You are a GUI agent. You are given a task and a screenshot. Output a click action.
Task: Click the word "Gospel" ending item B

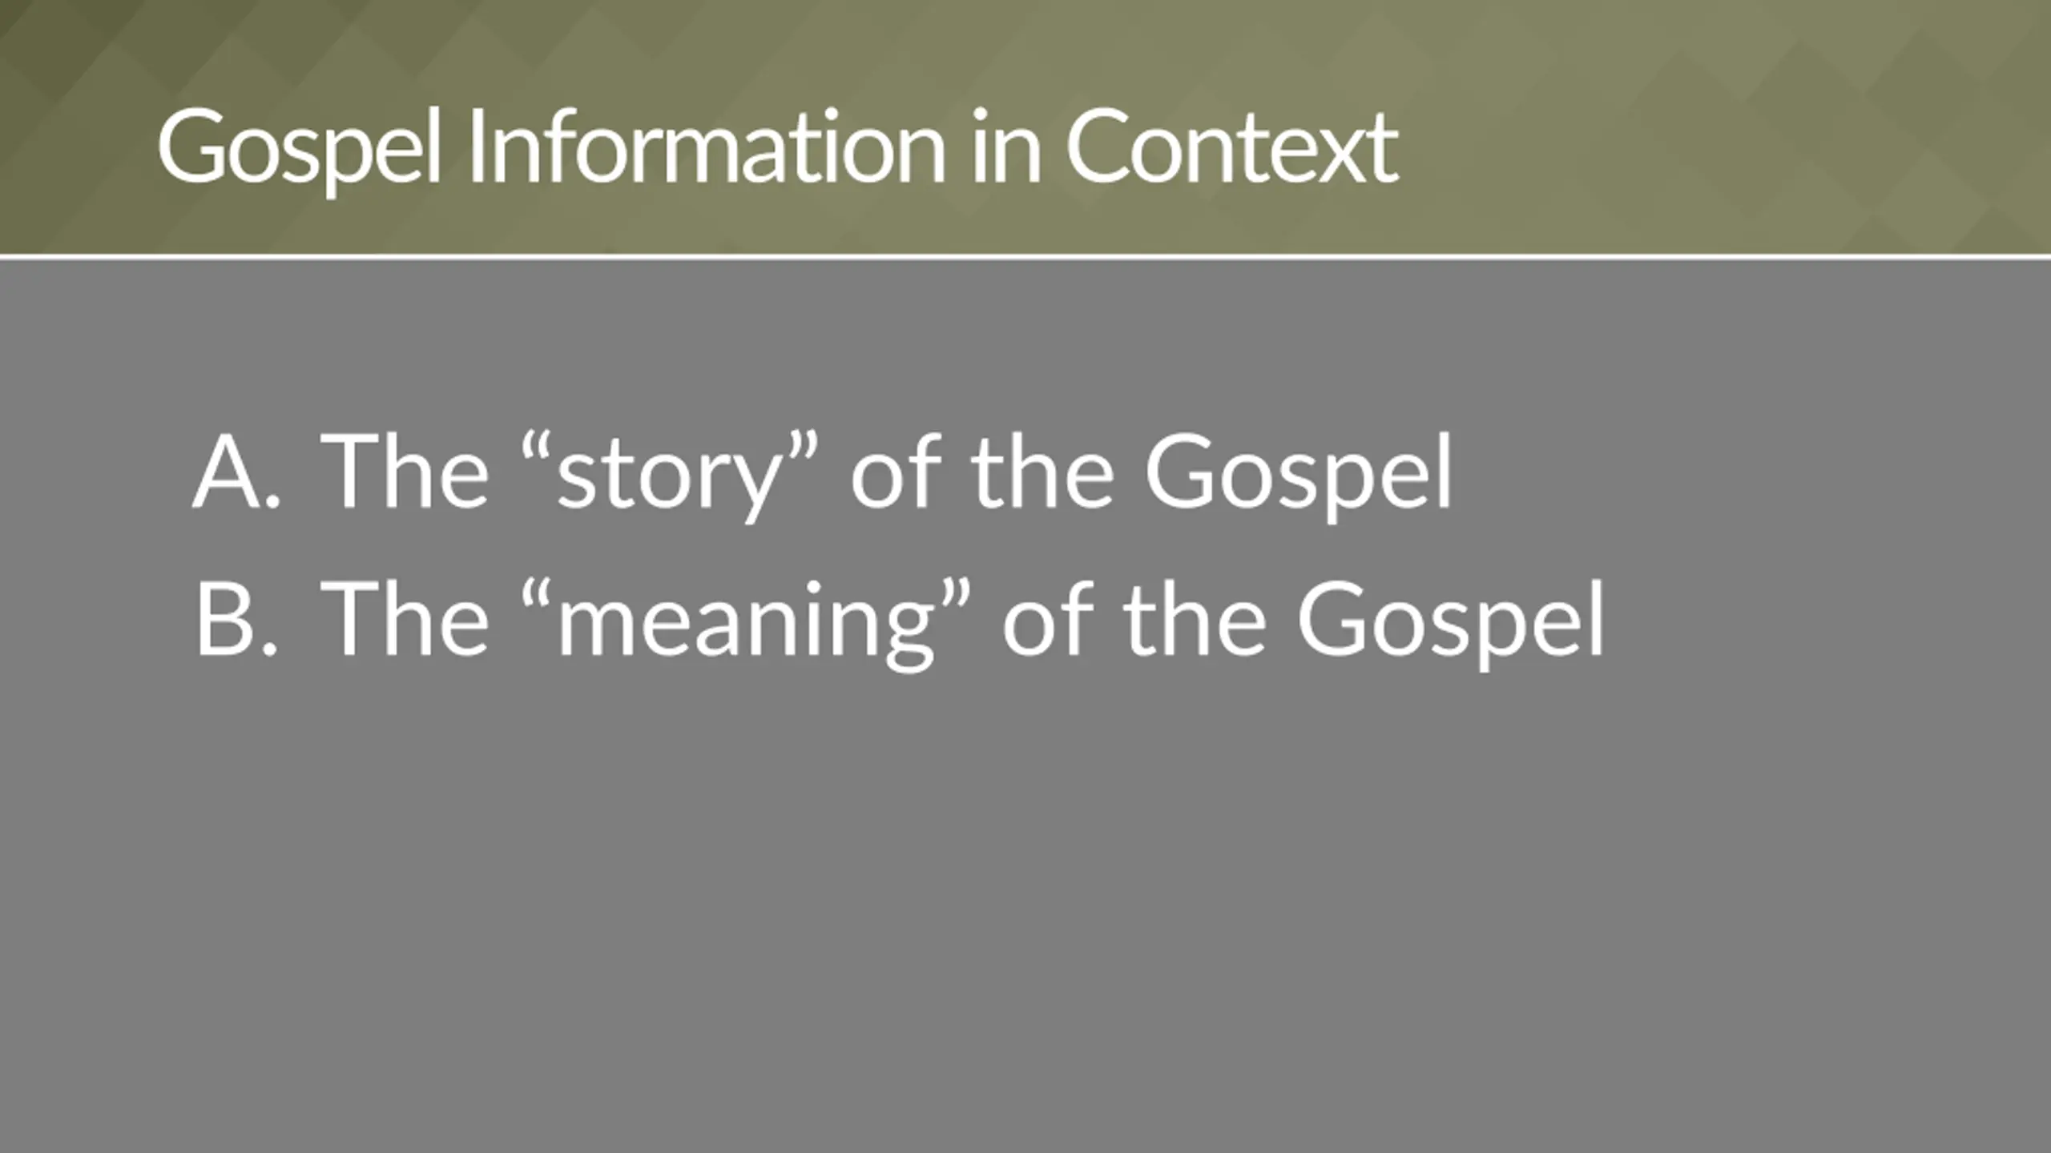[1450, 624]
